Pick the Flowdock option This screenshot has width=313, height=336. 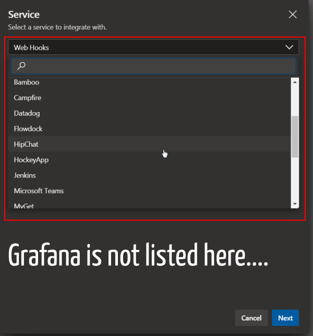click(149, 129)
